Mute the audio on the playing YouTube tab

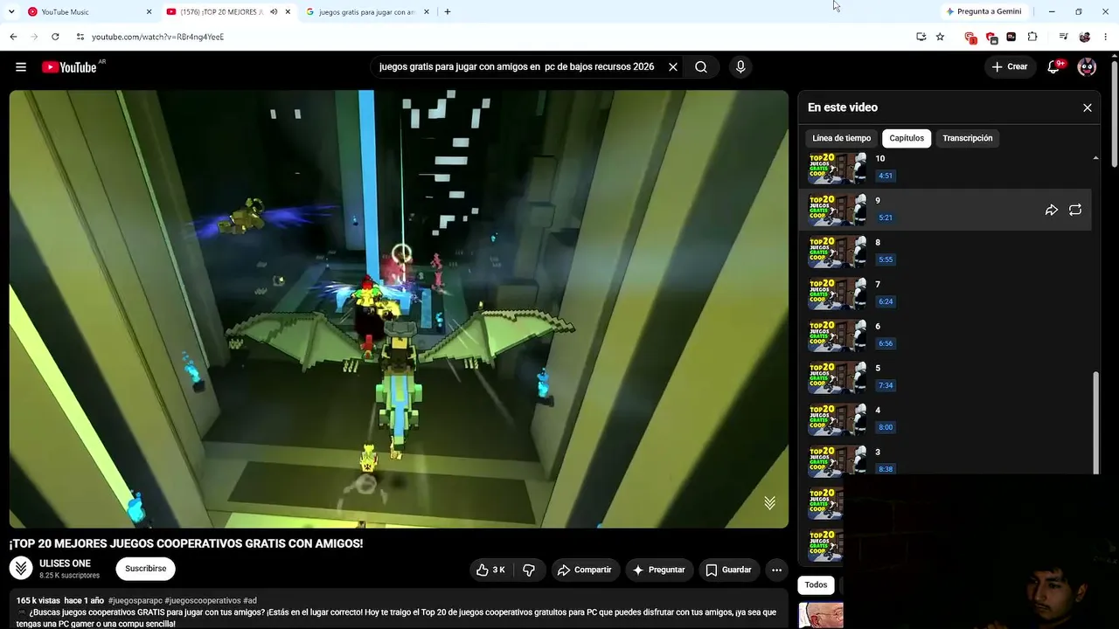pos(274,12)
